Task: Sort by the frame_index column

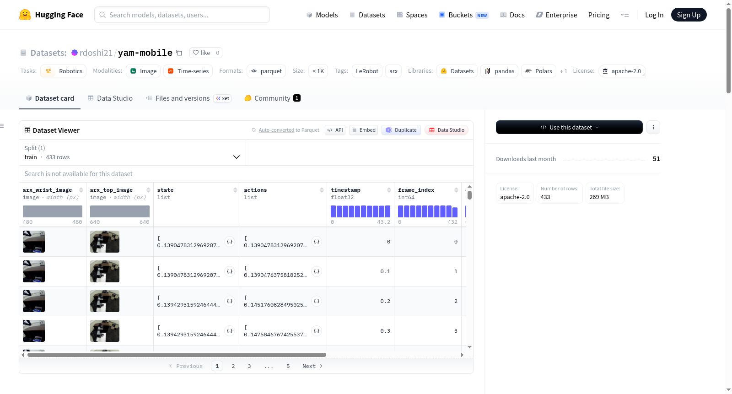Action: (456, 190)
